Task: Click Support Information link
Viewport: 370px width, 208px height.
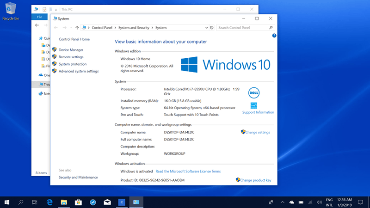Action: point(258,112)
